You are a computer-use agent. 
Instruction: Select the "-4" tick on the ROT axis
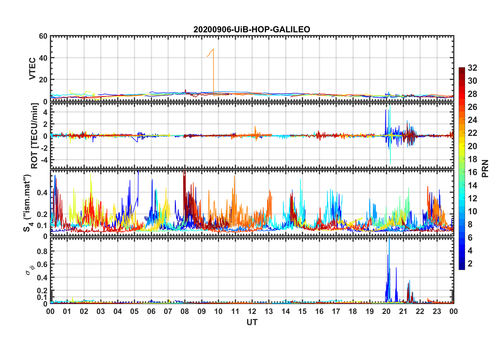[x=44, y=160]
